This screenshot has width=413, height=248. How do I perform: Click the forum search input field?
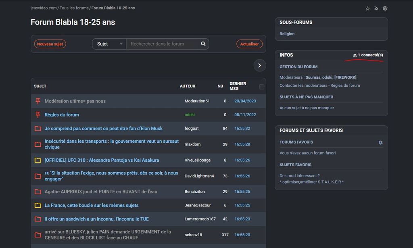(162, 44)
